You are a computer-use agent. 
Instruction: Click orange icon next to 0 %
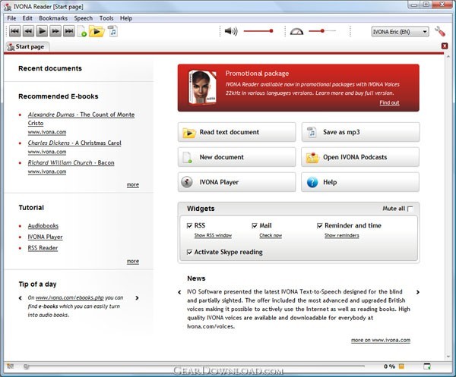(401, 366)
